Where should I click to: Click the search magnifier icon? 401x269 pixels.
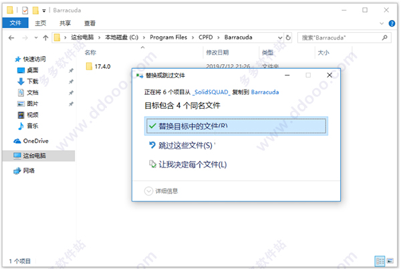tap(384, 38)
